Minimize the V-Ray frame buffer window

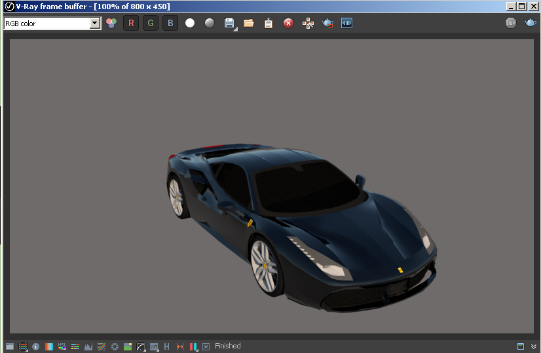(x=512, y=6)
